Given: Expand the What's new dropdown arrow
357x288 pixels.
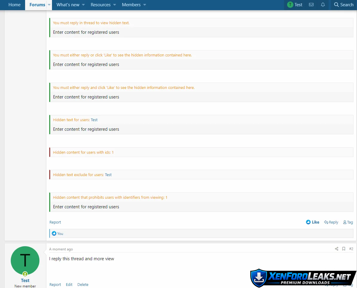Looking at the screenshot, I should (83, 5).
